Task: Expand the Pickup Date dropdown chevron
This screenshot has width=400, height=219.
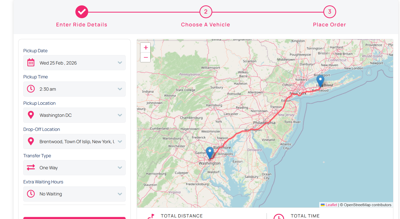Action: pyautogui.click(x=120, y=63)
